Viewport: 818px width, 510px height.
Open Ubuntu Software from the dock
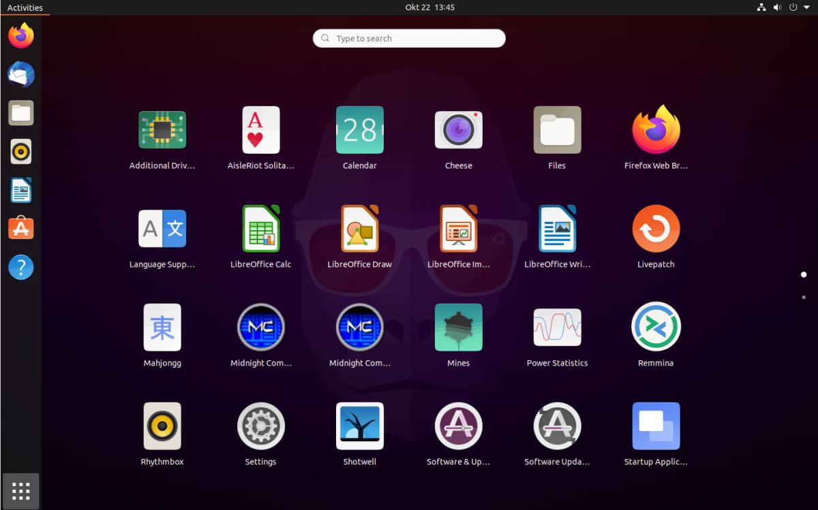[x=20, y=229]
